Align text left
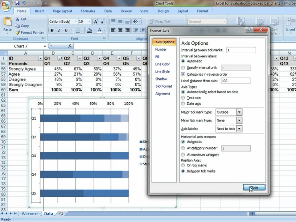This screenshot has width=296, height=222. point(113,30)
